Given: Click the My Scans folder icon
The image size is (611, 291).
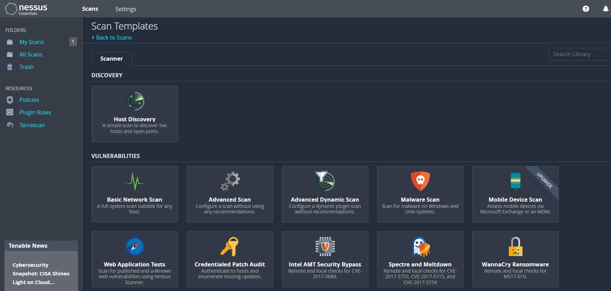Looking at the screenshot, I should (10, 42).
